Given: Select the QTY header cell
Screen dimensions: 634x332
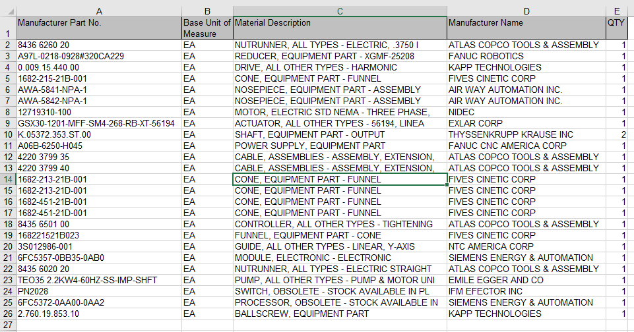Looking at the screenshot, I should point(616,28).
